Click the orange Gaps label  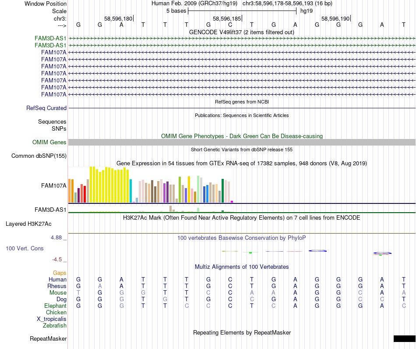coord(60,273)
